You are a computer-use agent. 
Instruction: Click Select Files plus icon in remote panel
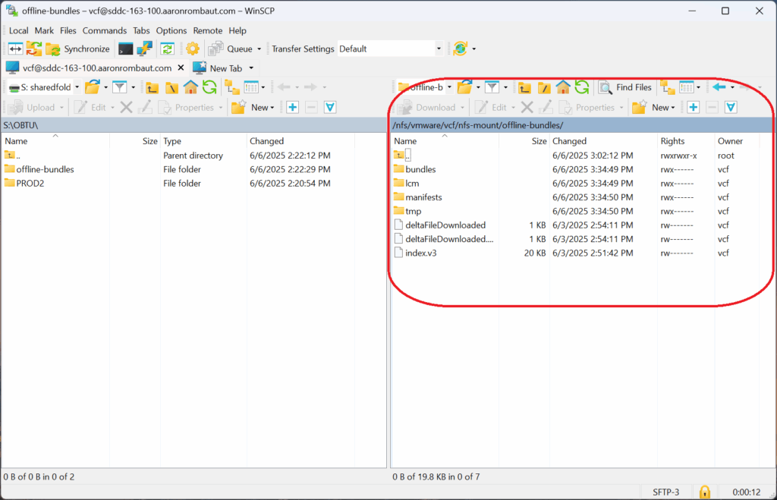[693, 108]
